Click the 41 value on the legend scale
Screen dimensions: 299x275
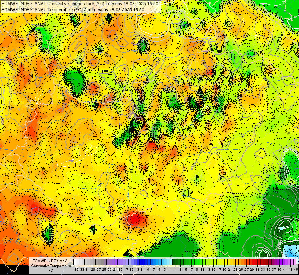coord(285,269)
